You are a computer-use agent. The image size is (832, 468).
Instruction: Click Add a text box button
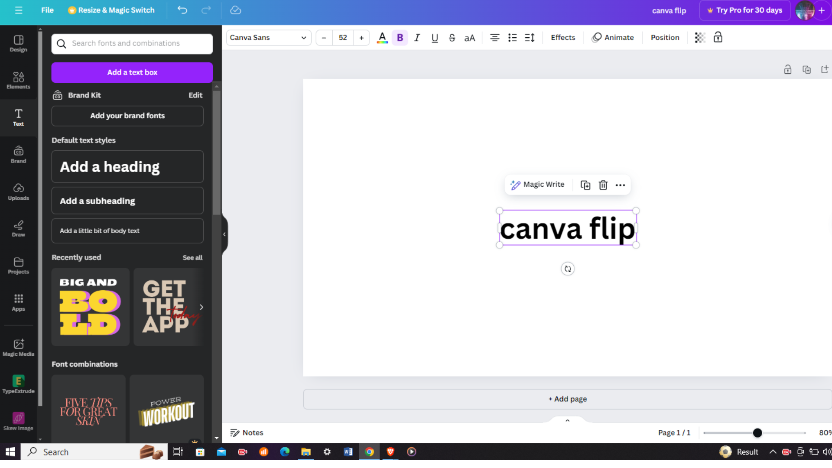click(x=132, y=72)
